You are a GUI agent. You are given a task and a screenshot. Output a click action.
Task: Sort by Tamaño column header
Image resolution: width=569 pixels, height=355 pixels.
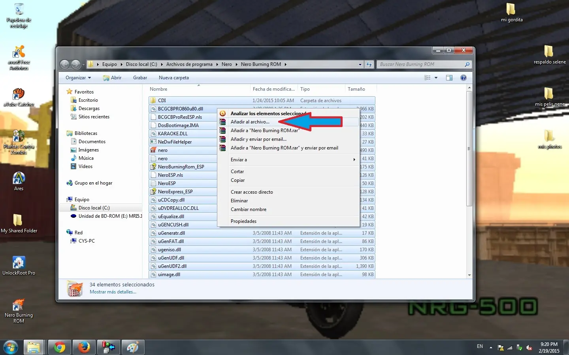(360, 89)
